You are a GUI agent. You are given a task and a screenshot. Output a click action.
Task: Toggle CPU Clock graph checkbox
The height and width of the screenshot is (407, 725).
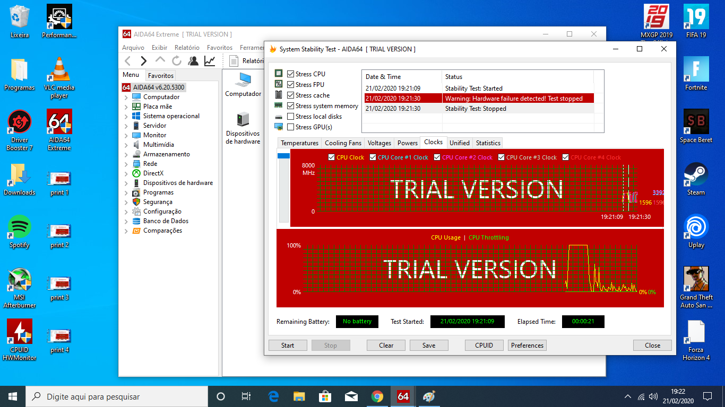tap(332, 157)
